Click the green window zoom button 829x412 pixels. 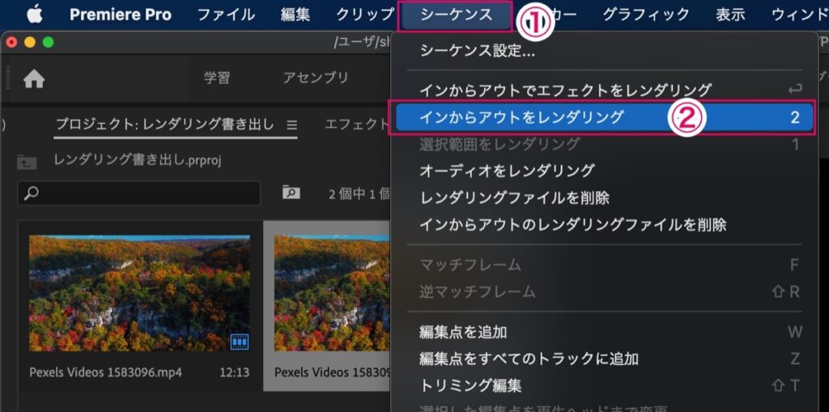[48, 42]
